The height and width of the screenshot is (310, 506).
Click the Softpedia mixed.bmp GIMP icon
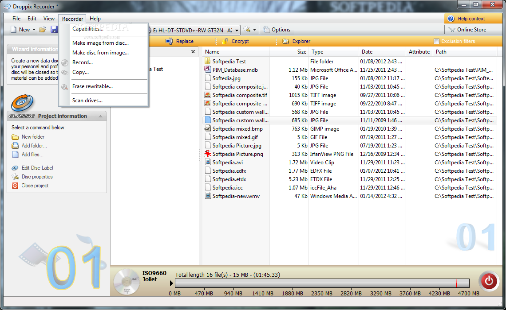click(x=207, y=128)
